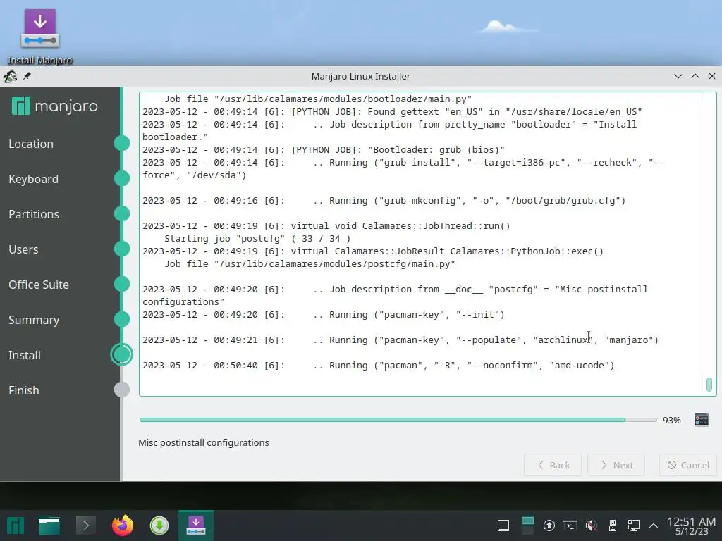Viewport: 722px width, 541px height.
Task: Click the Back button
Action: (x=553, y=465)
